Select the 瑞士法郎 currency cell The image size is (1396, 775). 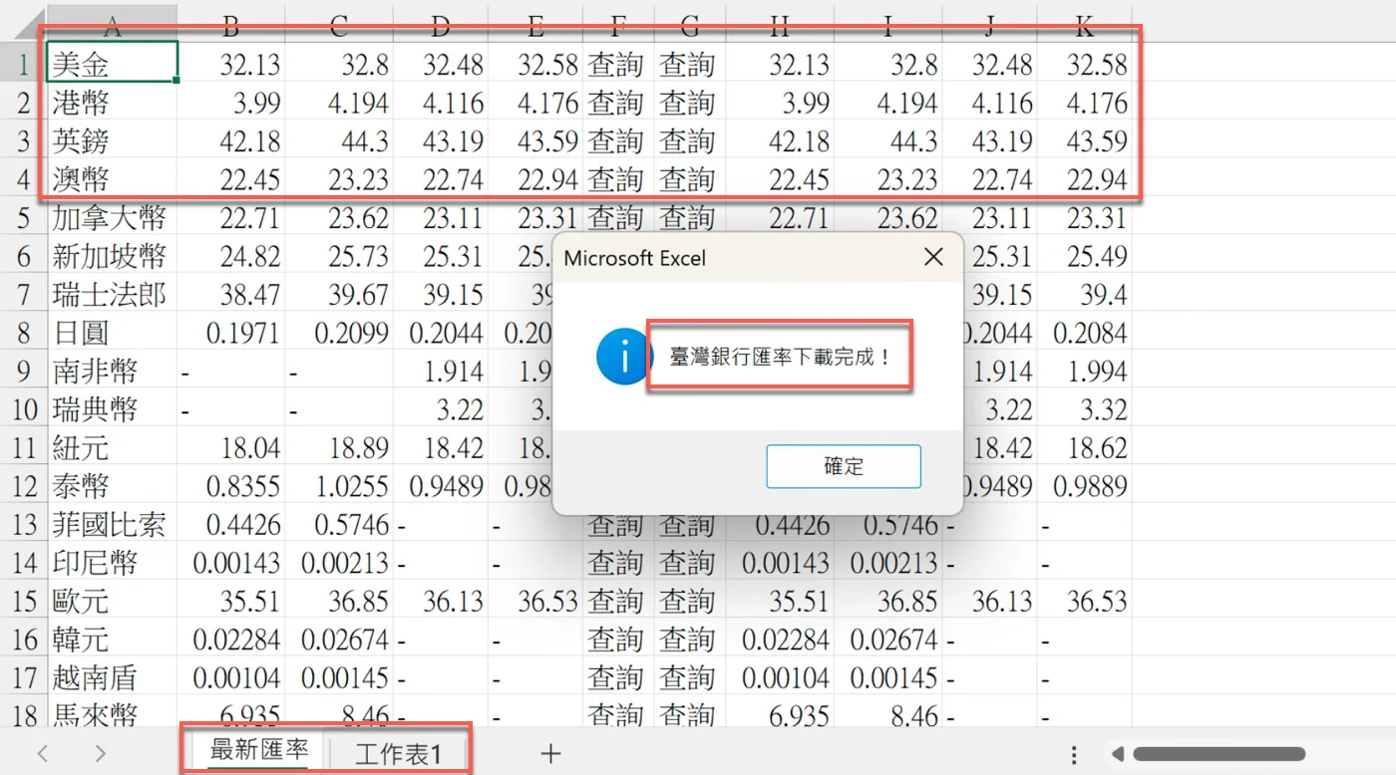tap(112, 294)
